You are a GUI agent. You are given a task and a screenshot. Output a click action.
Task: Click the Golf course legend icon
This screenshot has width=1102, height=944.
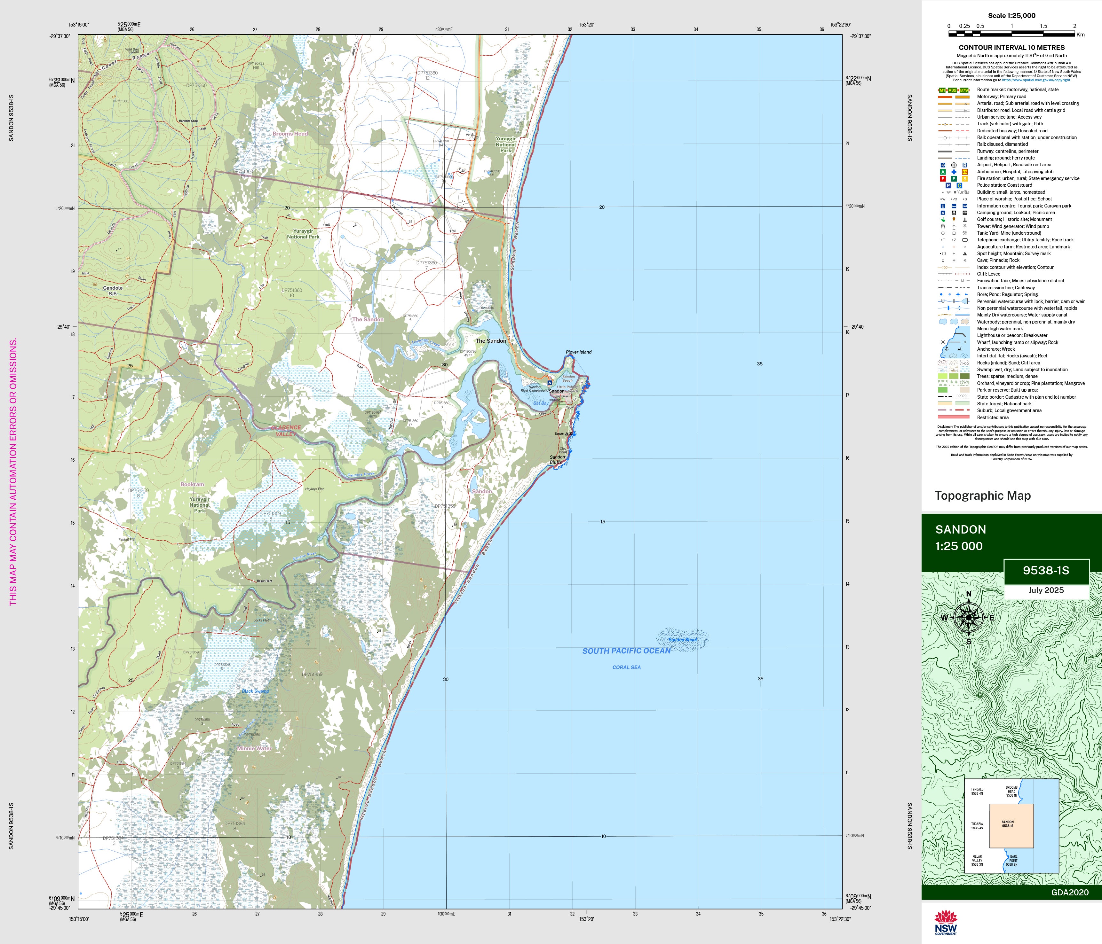943,220
